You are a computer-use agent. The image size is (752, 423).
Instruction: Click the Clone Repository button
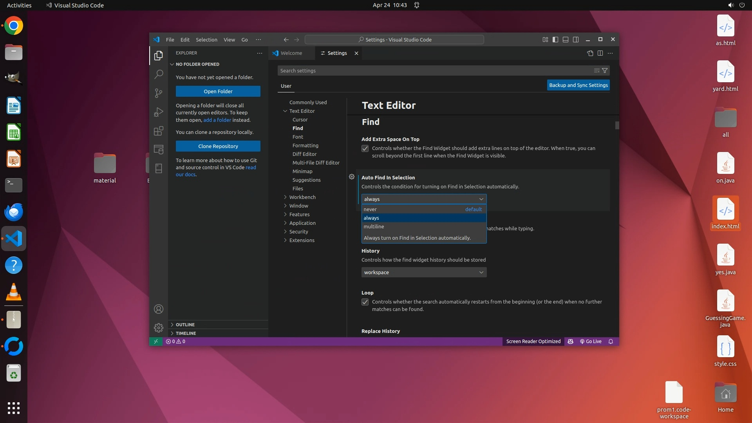[218, 146]
